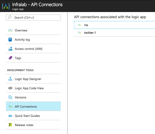Open Release notes
155x134 pixels.
click(33, 125)
